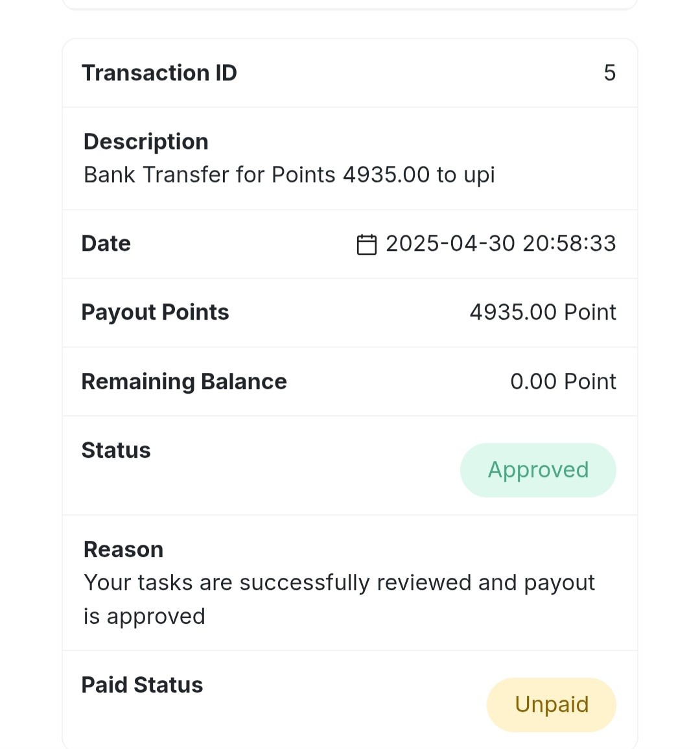The image size is (700, 749).
Task: Click the 0.00 Point balance value
Action: click(563, 382)
